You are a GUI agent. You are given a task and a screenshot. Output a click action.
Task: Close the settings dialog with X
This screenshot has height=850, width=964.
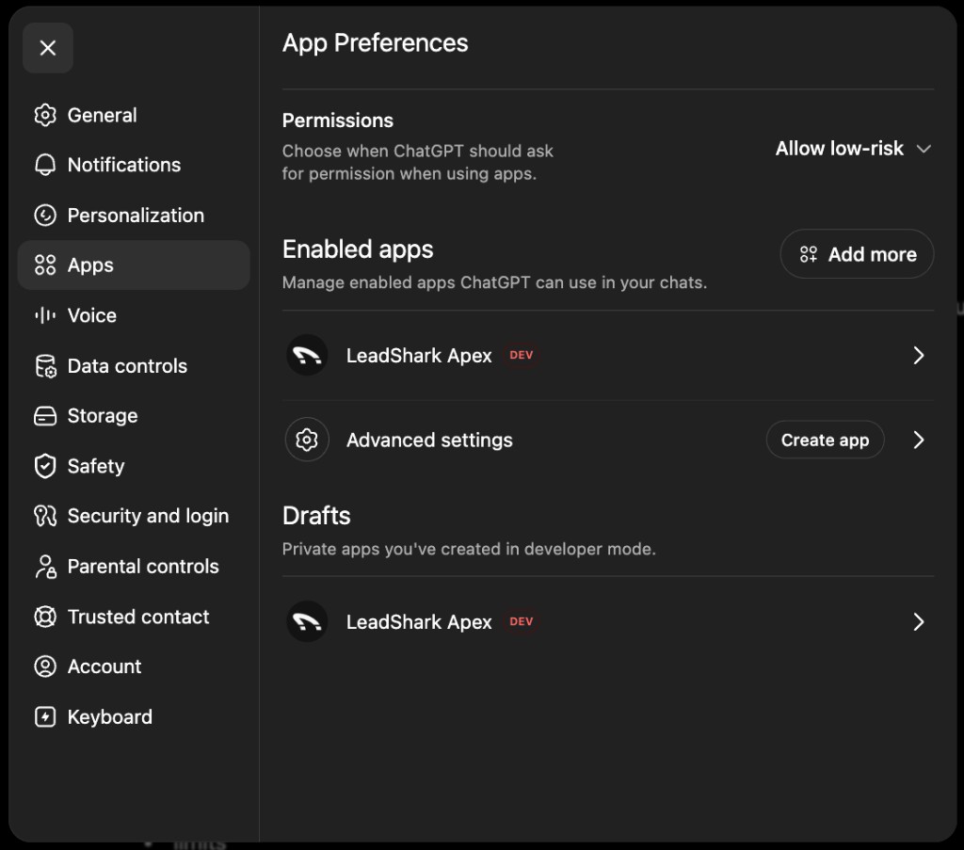tap(48, 48)
